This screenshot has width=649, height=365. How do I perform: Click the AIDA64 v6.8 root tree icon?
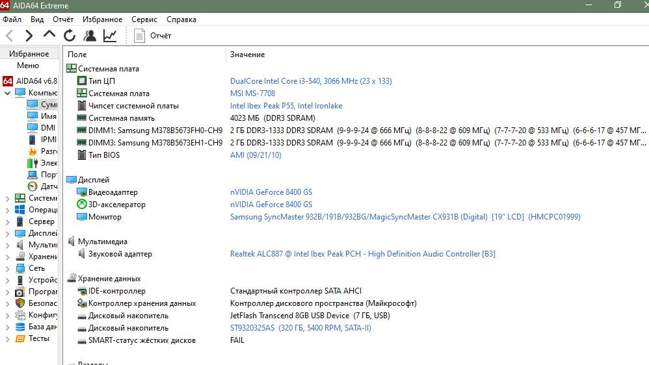coord(7,81)
